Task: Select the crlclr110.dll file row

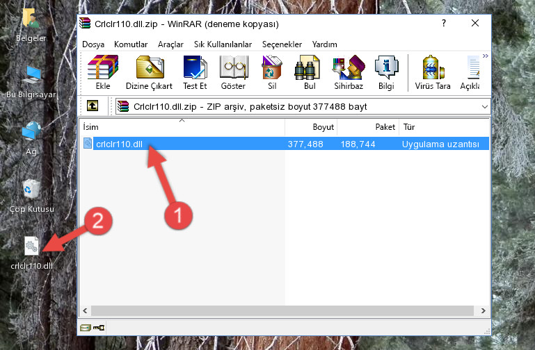Action: click(x=285, y=144)
